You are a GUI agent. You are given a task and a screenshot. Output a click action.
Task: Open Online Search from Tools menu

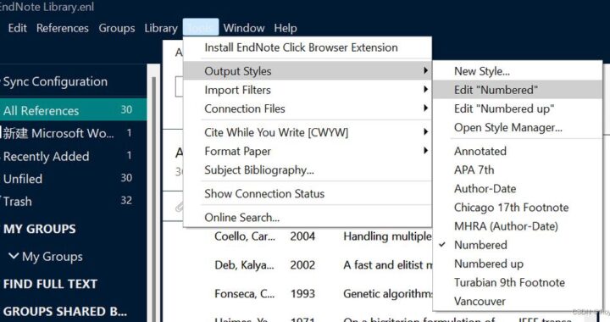pyautogui.click(x=308, y=217)
